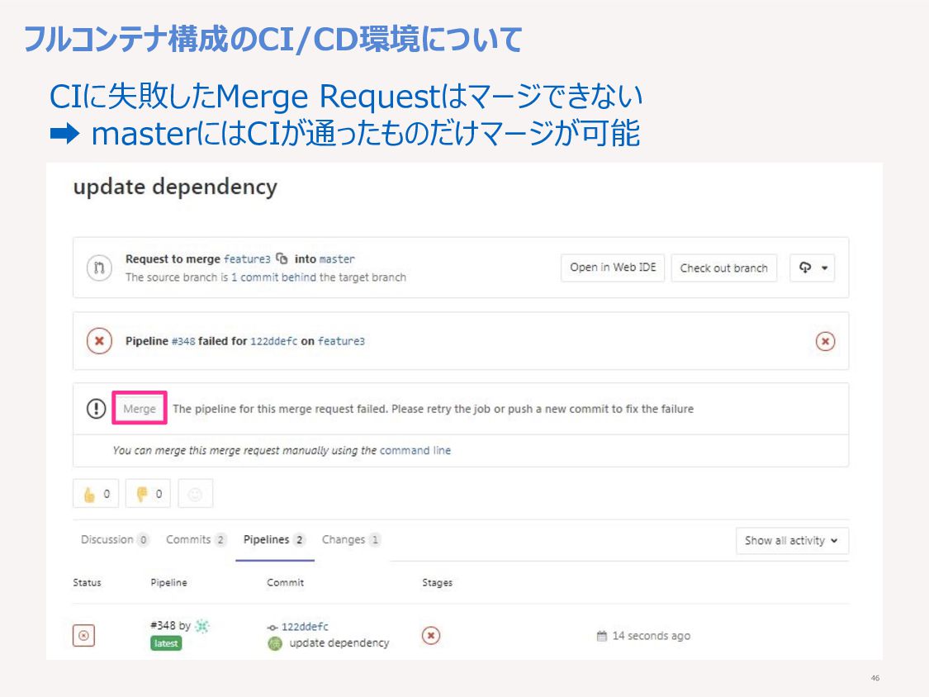Viewport: 929px width, 697px height.
Task: Open the master target branch link
Action: pyautogui.click(x=337, y=259)
